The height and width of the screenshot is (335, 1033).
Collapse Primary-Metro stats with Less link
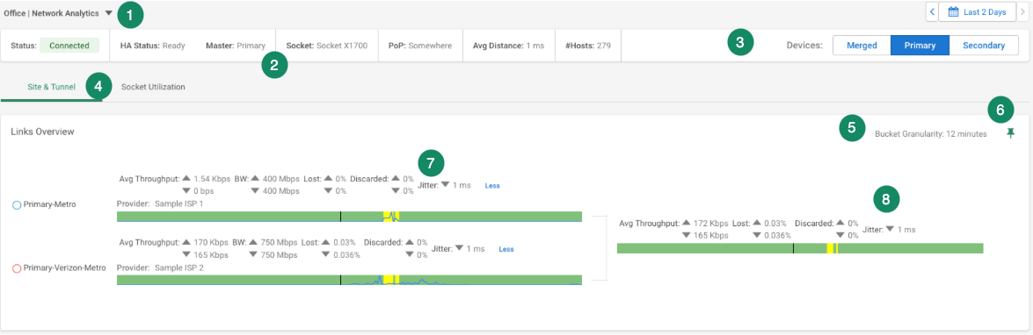pyautogui.click(x=492, y=186)
